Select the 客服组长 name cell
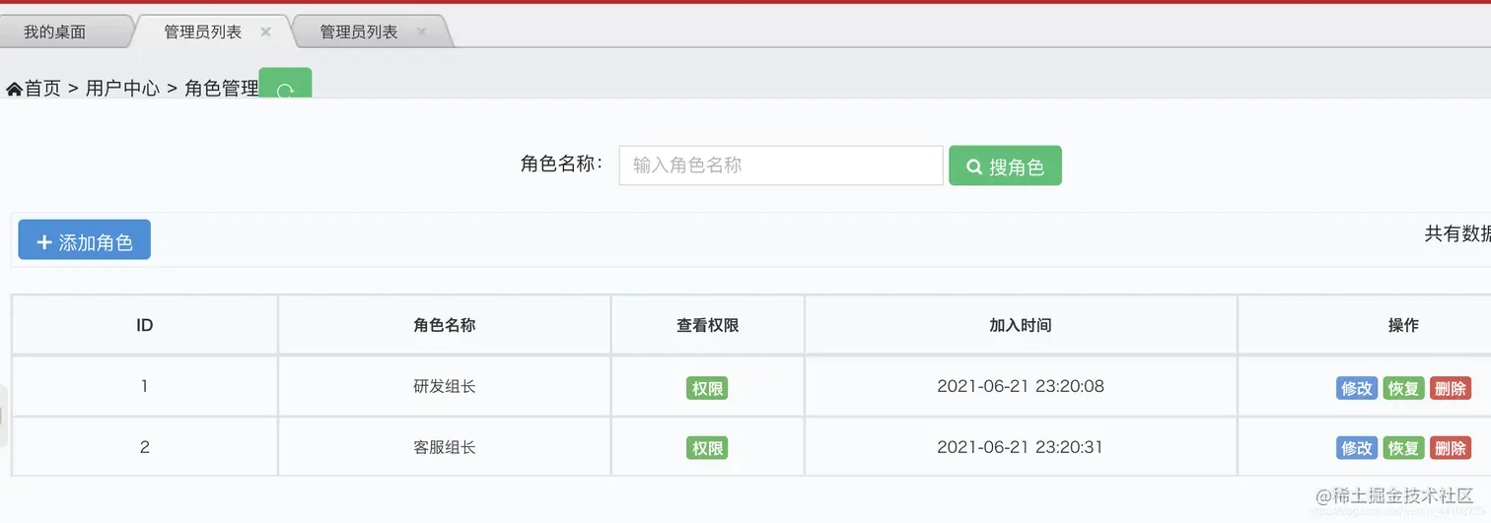 (x=445, y=447)
